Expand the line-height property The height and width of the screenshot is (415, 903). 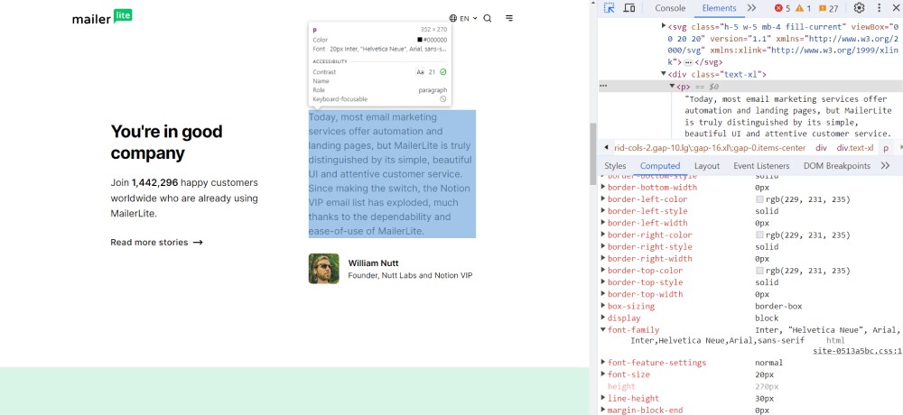coord(603,398)
